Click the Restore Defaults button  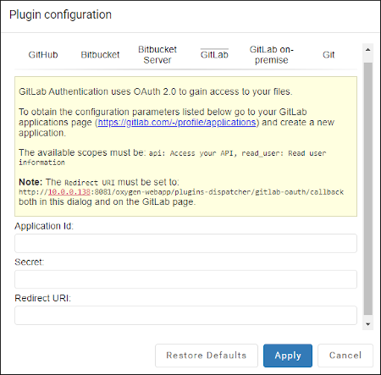pos(207,356)
